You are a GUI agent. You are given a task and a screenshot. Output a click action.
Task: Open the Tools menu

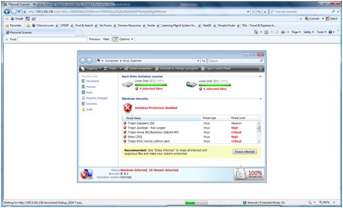tap(321, 32)
